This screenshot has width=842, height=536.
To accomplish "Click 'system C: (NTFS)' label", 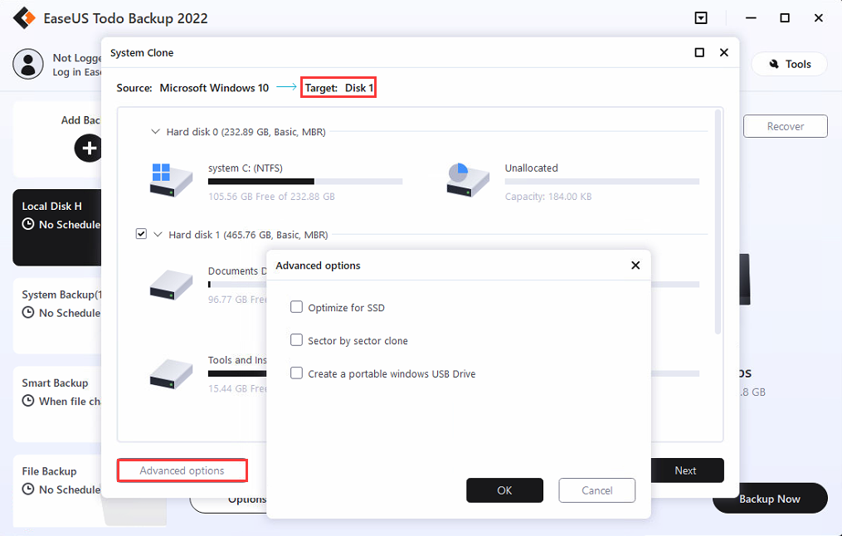I will [246, 168].
